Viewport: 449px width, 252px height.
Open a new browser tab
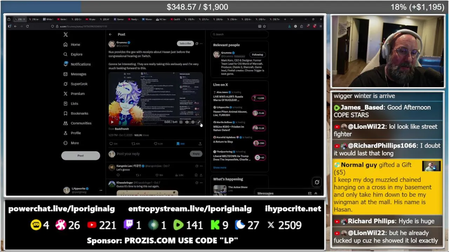click(285, 19)
